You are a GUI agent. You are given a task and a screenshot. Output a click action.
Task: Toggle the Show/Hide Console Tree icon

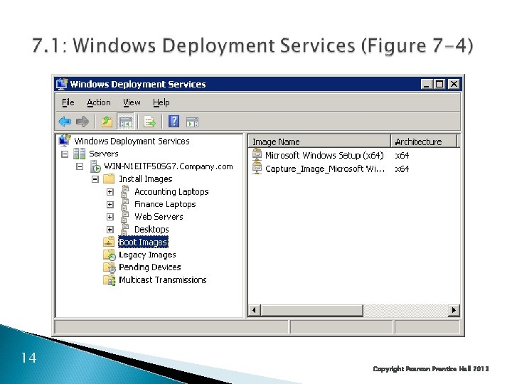coord(126,122)
